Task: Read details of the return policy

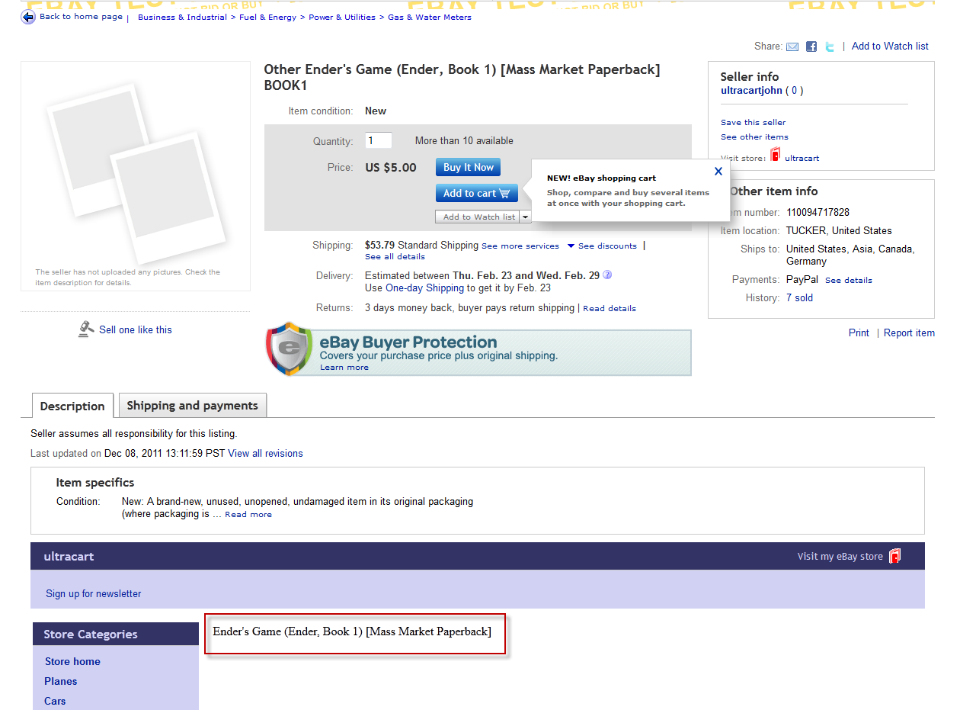Action: (x=610, y=309)
